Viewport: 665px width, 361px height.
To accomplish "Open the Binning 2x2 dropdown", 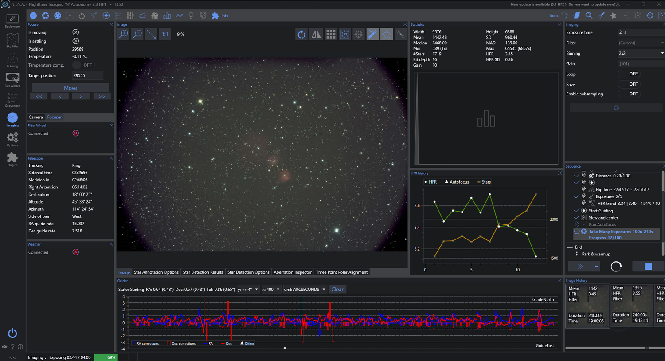I will [x=641, y=53].
